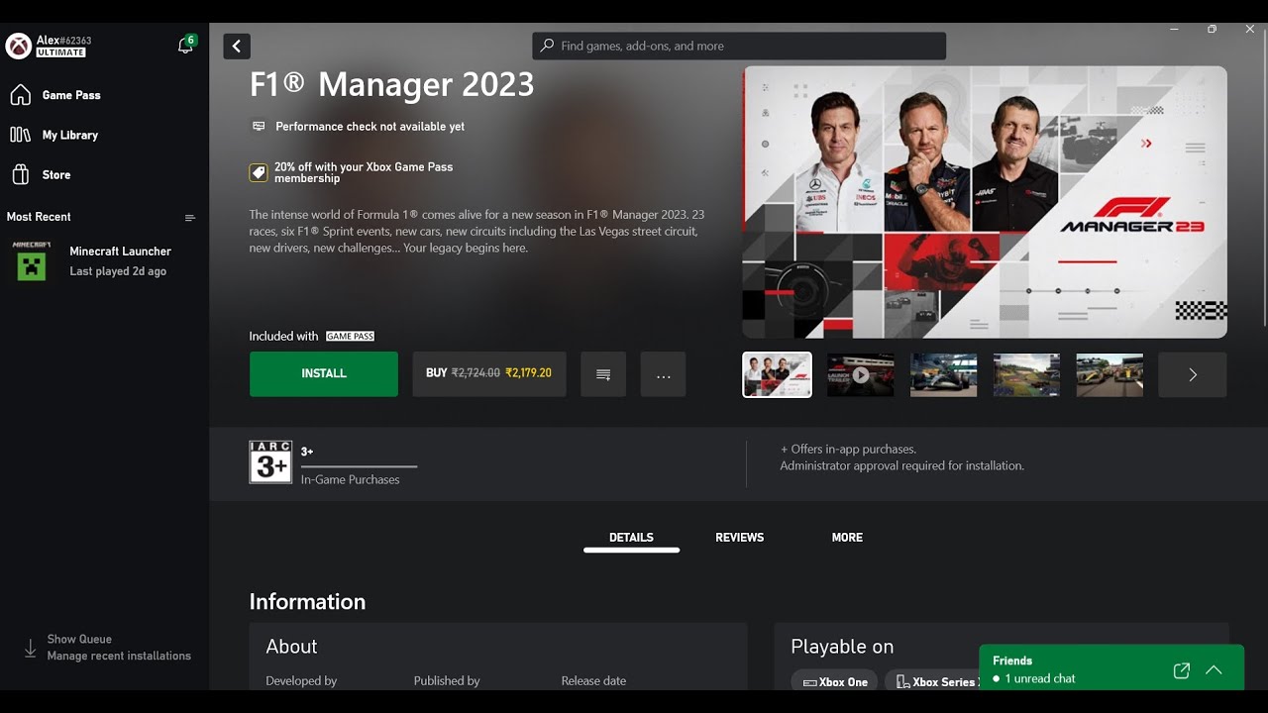1268x713 pixels.
Task: Click the 'Most Recent' heading
Action: (x=39, y=217)
